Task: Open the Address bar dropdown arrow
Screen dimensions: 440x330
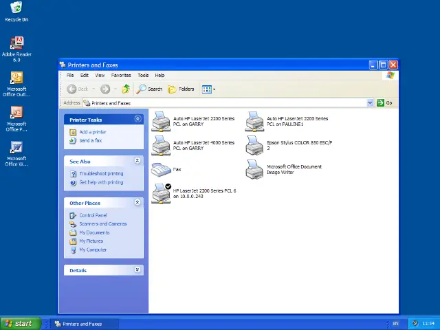Action: [370, 103]
